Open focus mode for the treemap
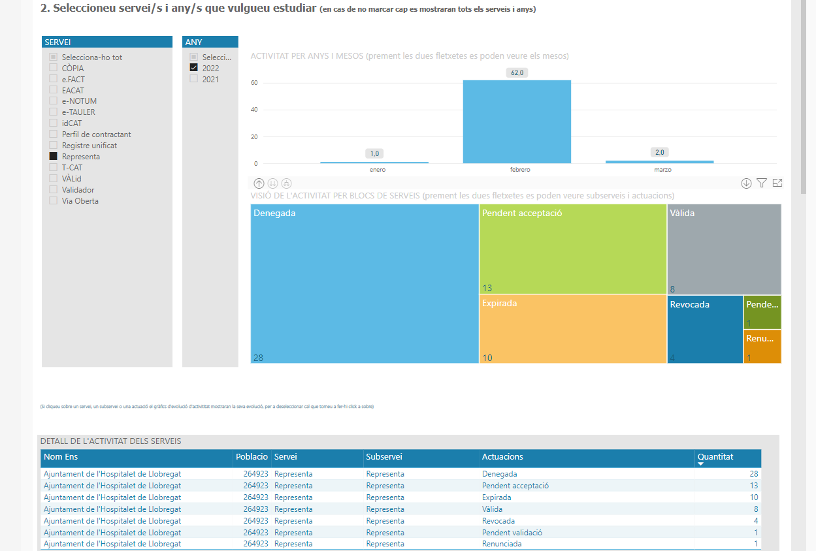 [777, 183]
